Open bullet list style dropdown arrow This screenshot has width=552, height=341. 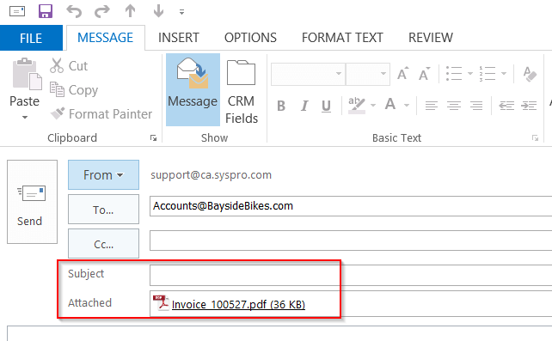[x=470, y=74]
